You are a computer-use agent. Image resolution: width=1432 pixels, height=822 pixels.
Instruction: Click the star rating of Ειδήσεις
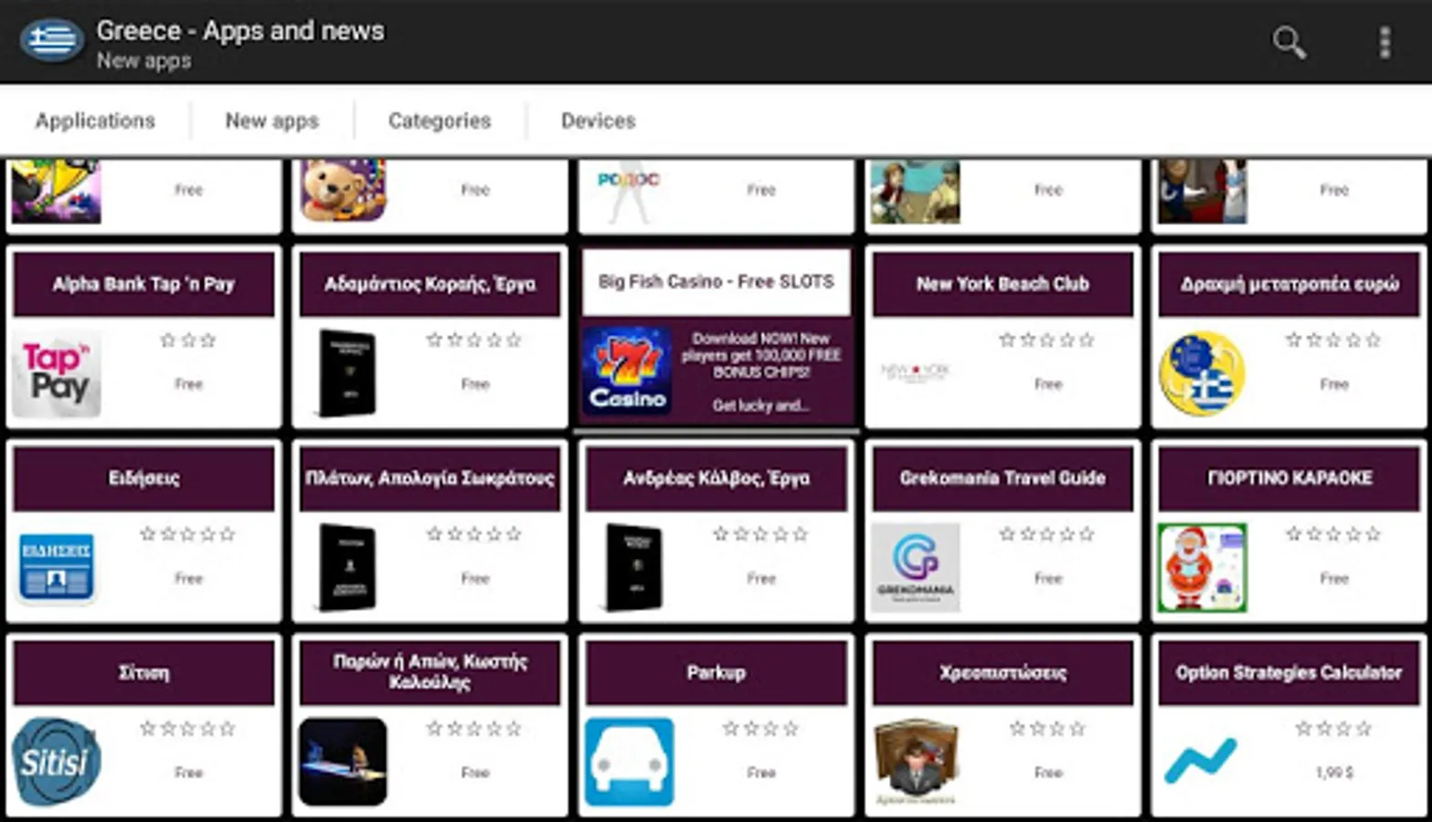pos(188,534)
